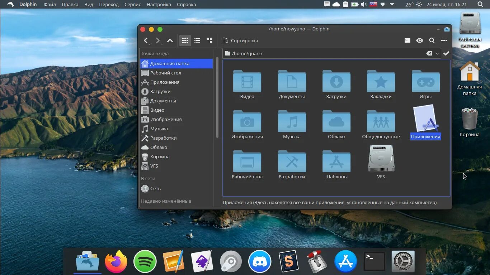This screenshot has height=275, width=490.
Task: Open Видео in the sidebar
Action: [x=176, y=110]
